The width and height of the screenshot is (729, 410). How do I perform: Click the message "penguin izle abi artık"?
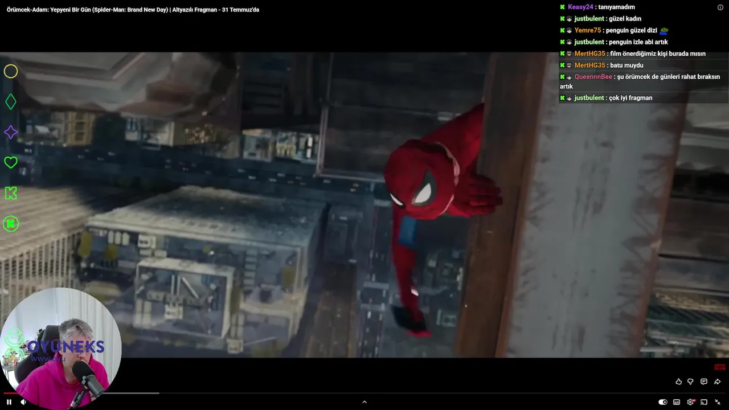[638, 42]
